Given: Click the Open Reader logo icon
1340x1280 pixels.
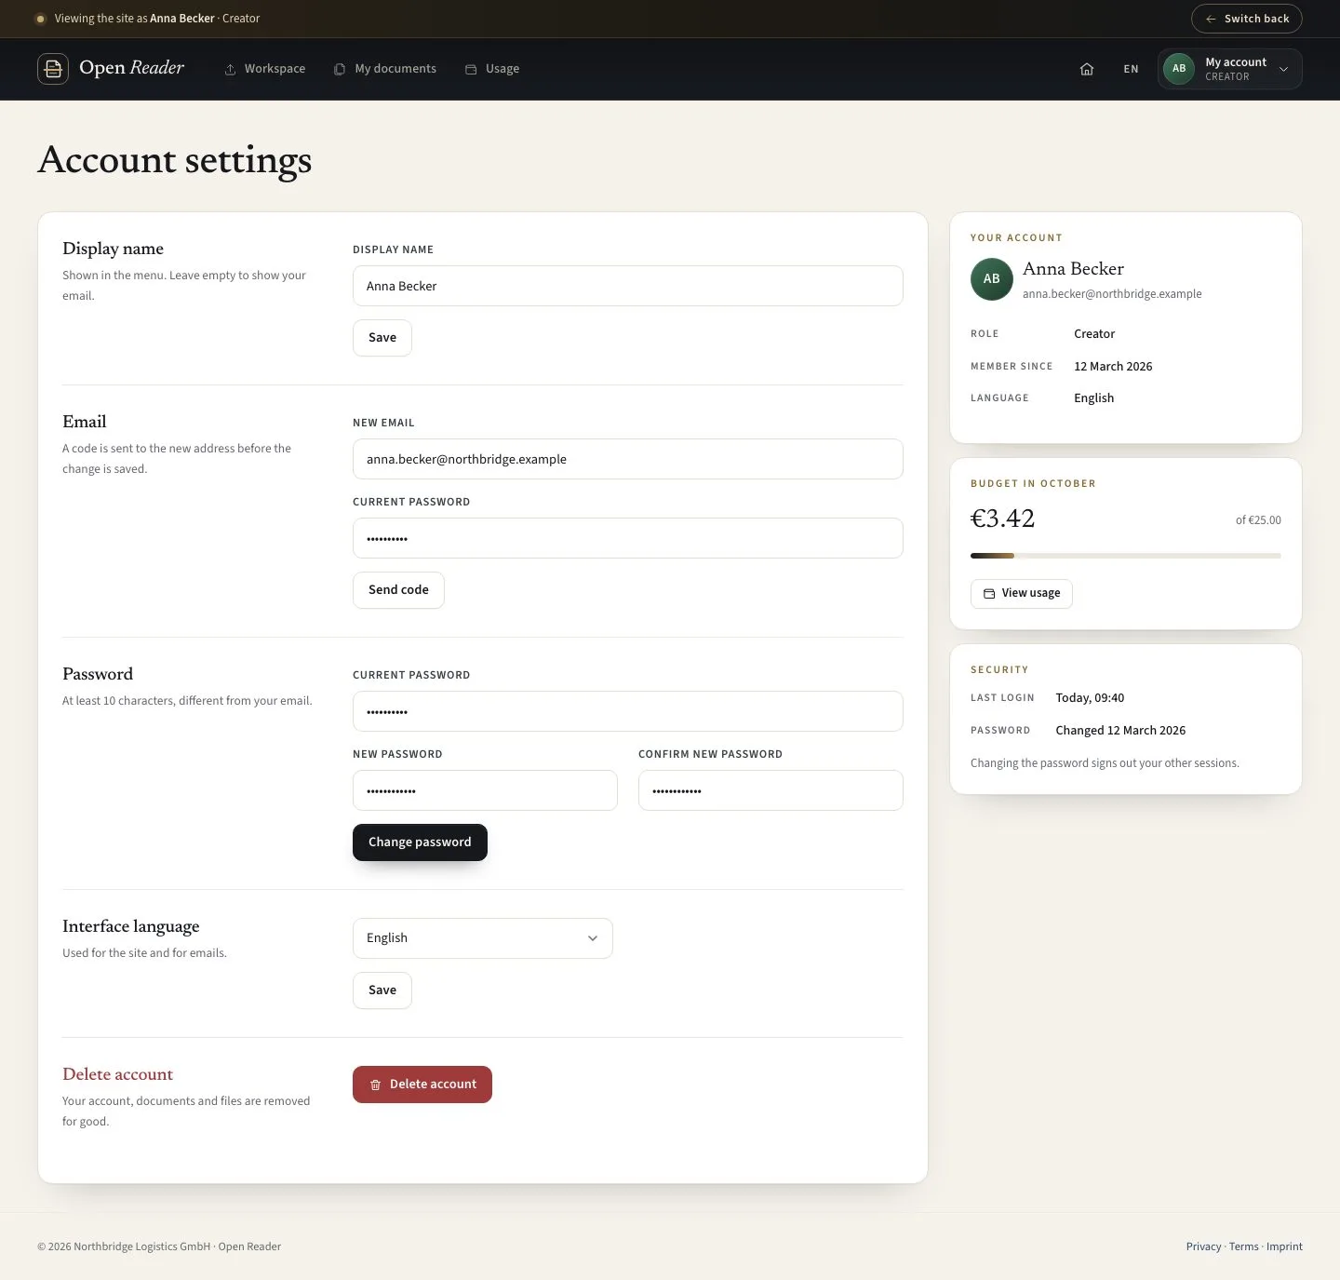Looking at the screenshot, I should (53, 69).
